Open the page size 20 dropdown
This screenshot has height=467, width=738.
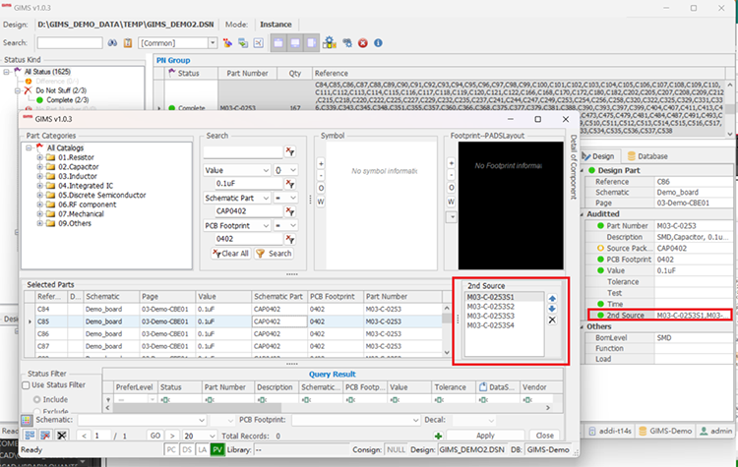click(x=212, y=436)
